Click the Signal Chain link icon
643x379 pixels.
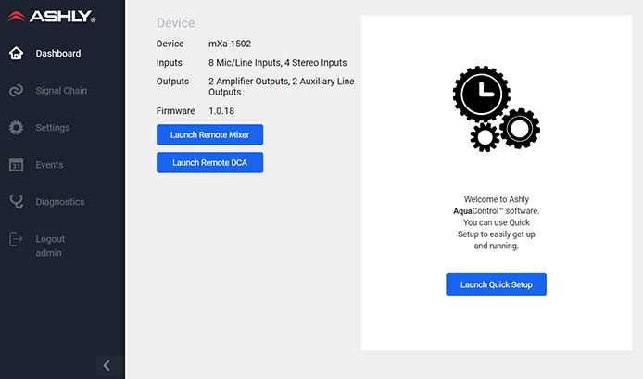coord(16,91)
